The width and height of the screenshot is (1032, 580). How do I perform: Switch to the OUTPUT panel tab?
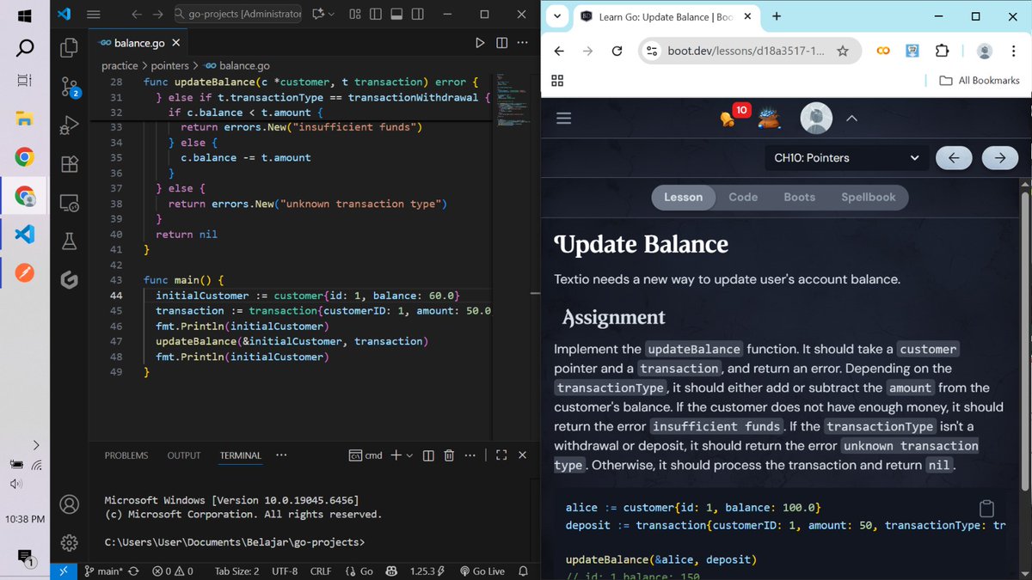pos(183,455)
